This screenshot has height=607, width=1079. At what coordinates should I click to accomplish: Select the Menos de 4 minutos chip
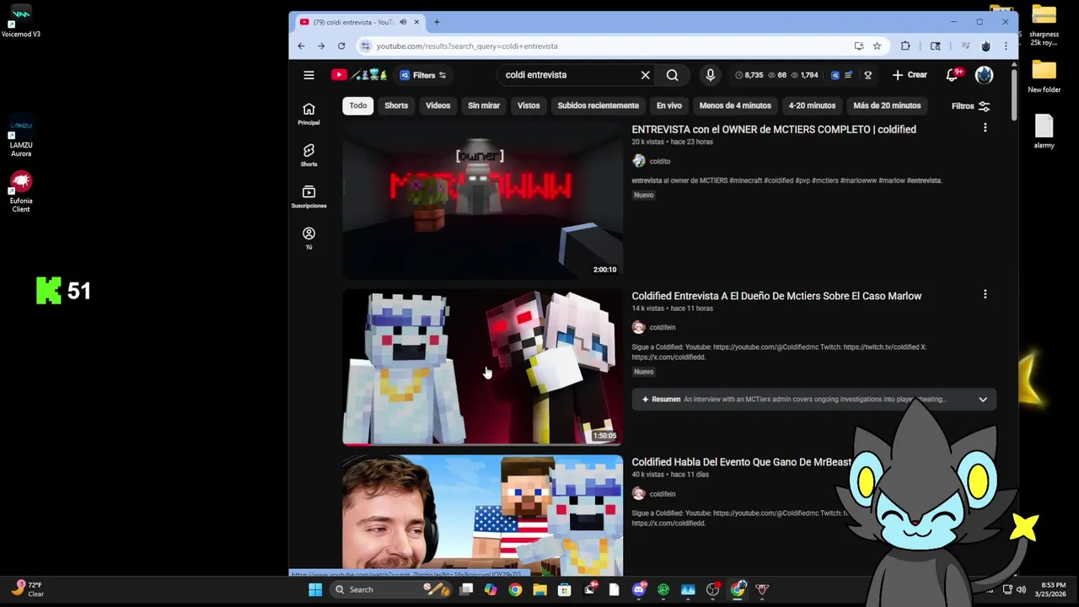[x=735, y=105]
